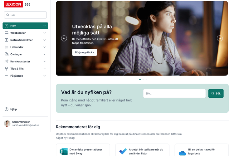This screenshot has height=156, width=234.
Task: Click the Tips & Trix lightbulb icon
Action: point(7,69)
